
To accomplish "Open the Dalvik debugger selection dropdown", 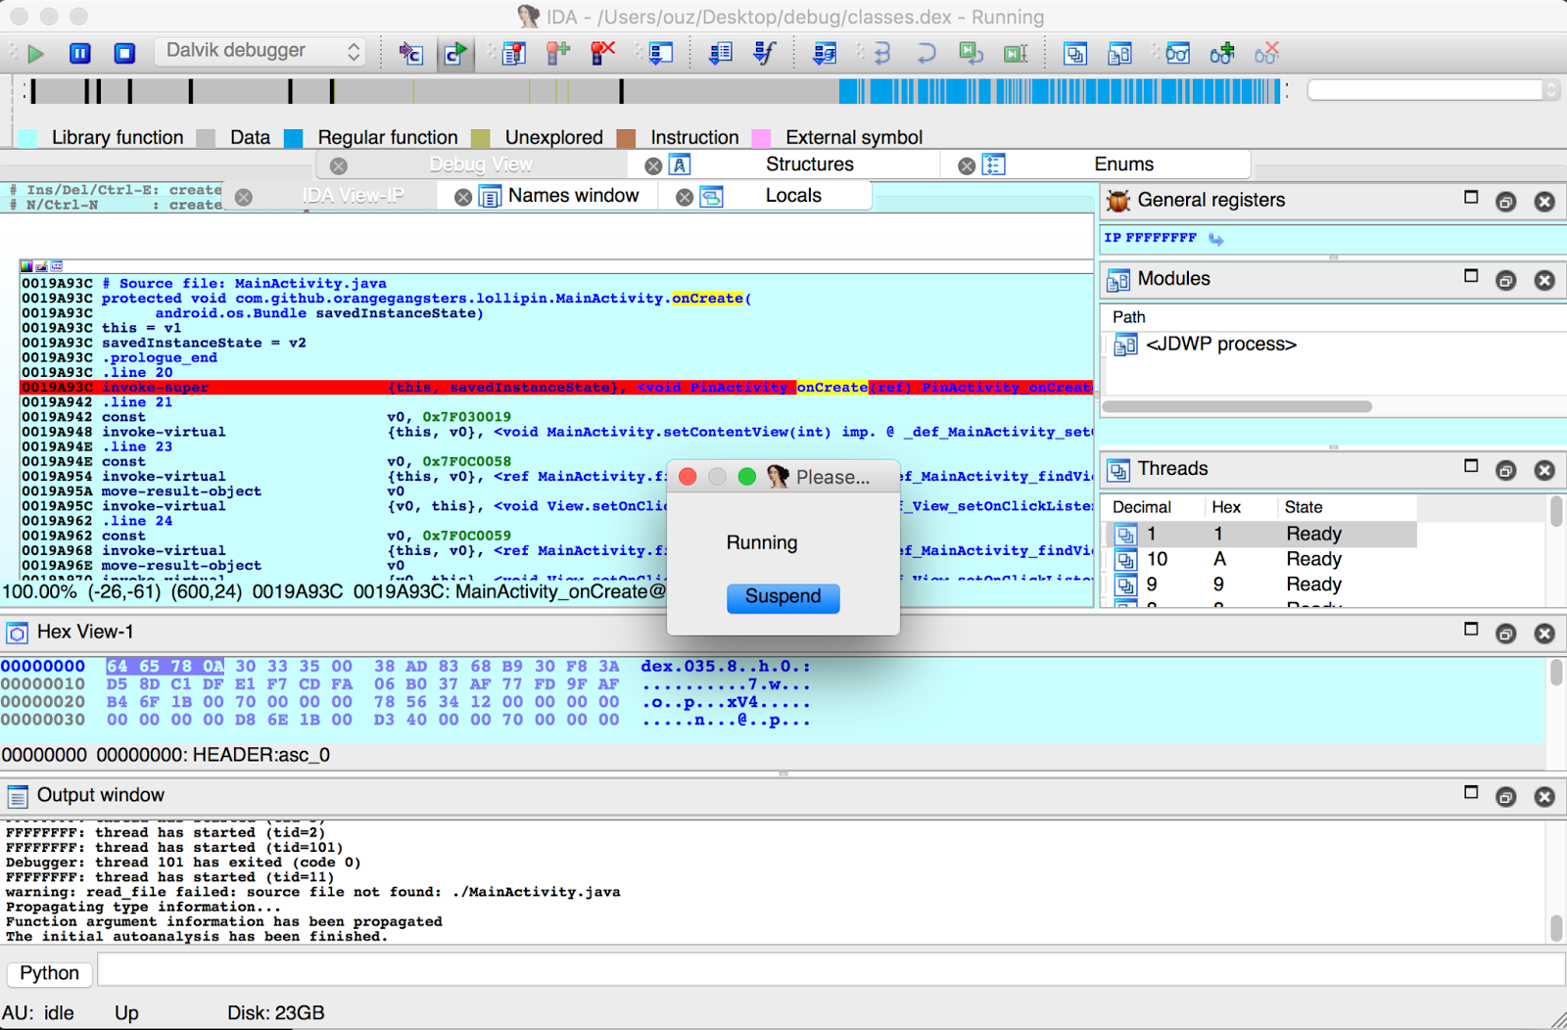I will pyautogui.click(x=261, y=51).
